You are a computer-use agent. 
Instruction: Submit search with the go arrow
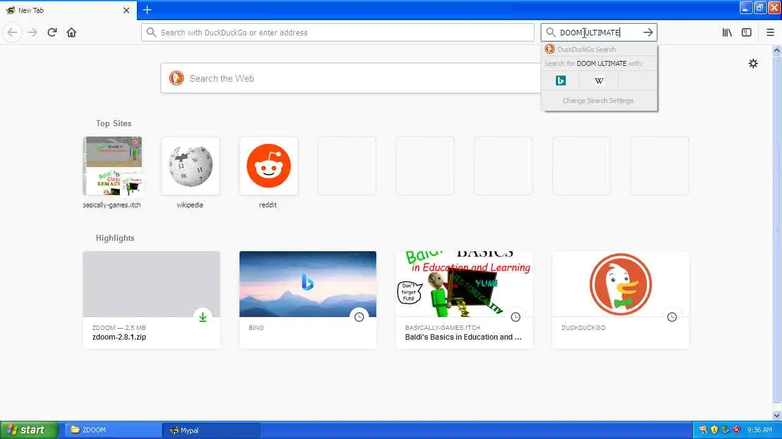(x=648, y=32)
